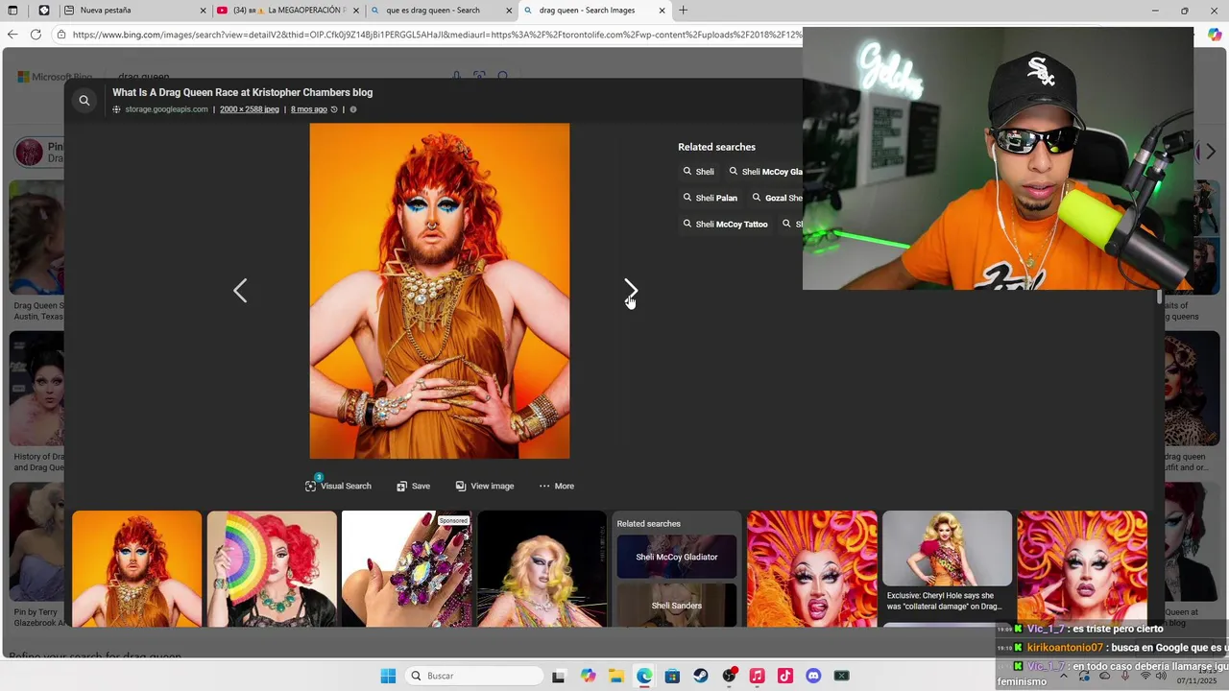This screenshot has width=1229, height=691.
Task: Open Task View on the taskbar
Action: point(559,676)
